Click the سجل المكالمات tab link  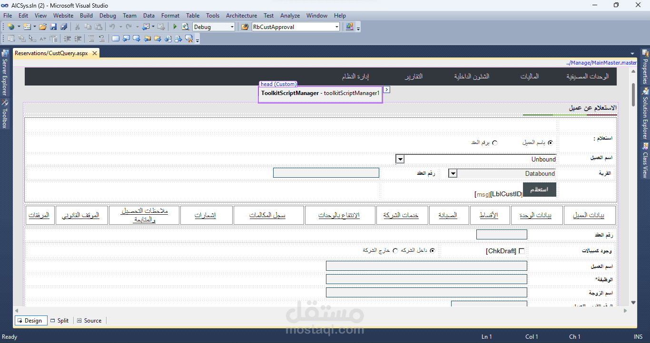(267, 215)
